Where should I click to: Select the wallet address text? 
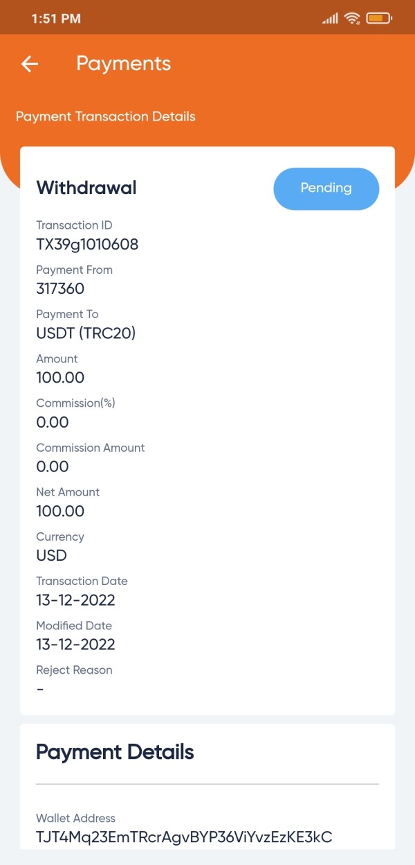[x=184, y=837]
